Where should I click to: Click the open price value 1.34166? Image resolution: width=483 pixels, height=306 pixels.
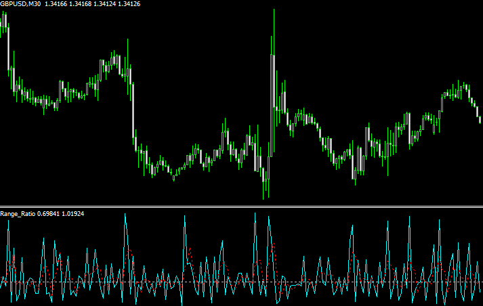click(56, 4)
